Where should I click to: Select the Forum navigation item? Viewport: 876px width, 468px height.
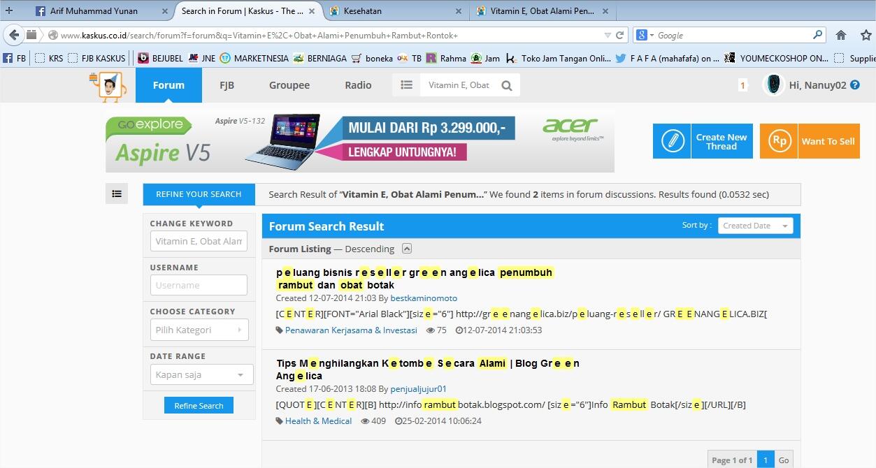tap(168, 85)
